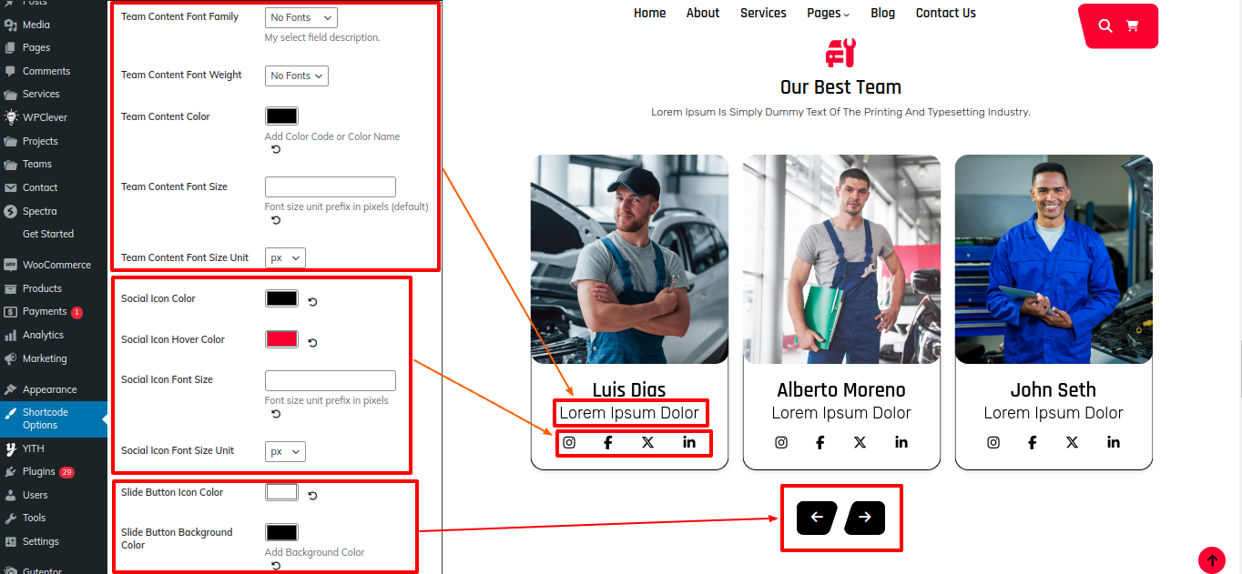Focus the Team Content Font Size field
Viewport: 1242px width, 574px height.
[331, 186]
